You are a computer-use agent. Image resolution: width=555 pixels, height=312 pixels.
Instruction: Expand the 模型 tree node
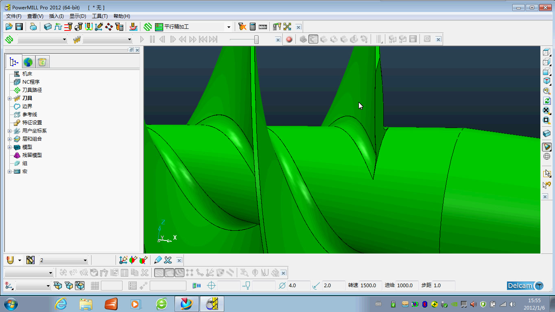click(9, 147)
